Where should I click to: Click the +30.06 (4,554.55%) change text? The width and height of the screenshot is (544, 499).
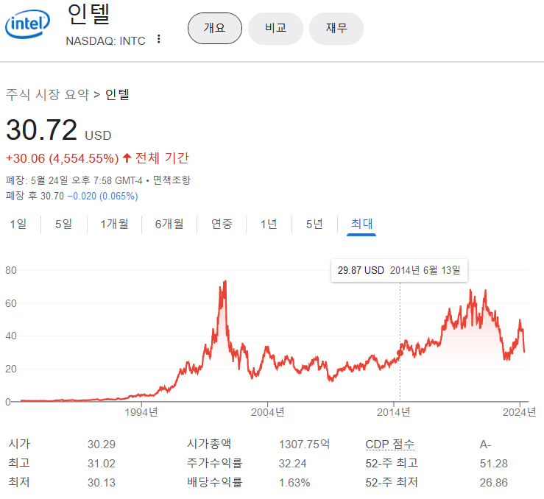(63, 158)
